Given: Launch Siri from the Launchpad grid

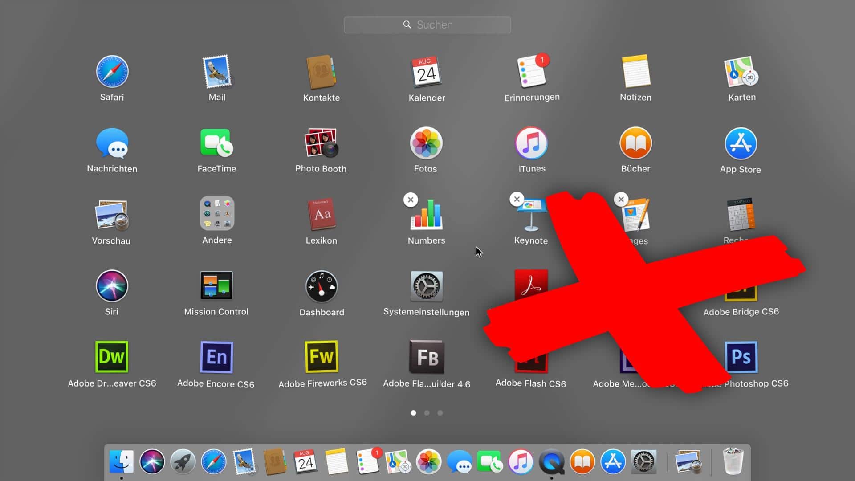Looking at the screenshot, I should click(x=112, y=286).
